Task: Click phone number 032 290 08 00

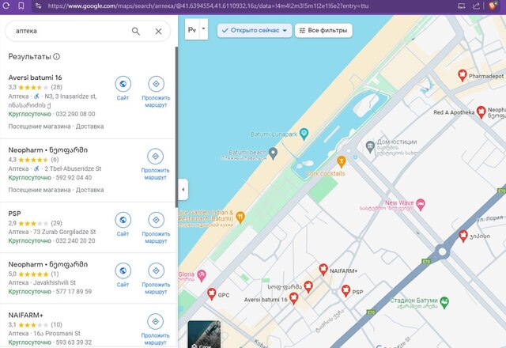Action: click(76, 114)
